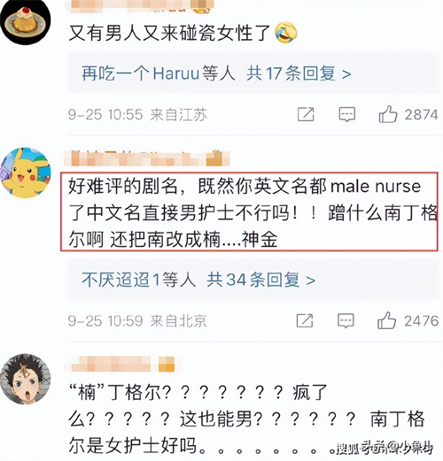The width and height of the screenshot is (443, 461).
Task: Open blurred username above Pikachu comment
Action: [147, 158]
